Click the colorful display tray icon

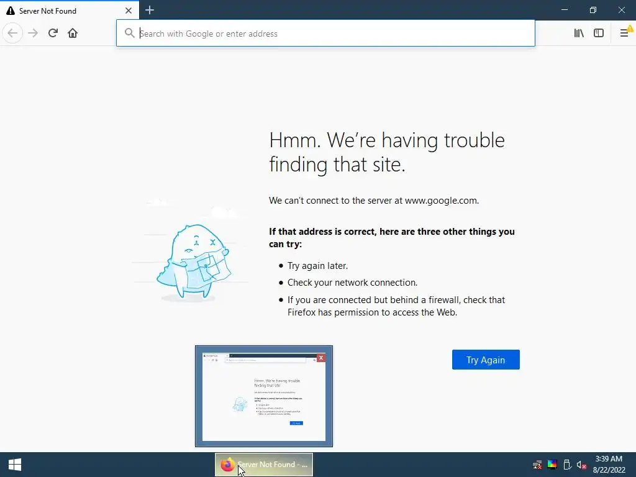[552, 465]
